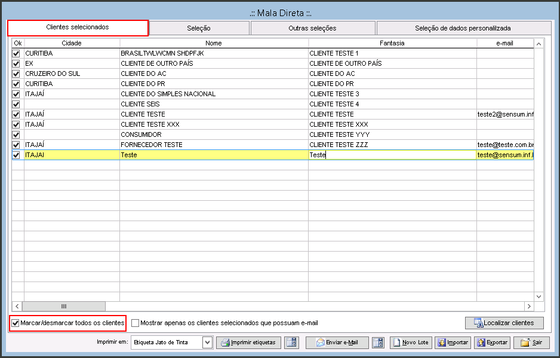Exit with the Sair button
Image resolution: width=560 pixels, height=358 pixels.
[531, 342]
